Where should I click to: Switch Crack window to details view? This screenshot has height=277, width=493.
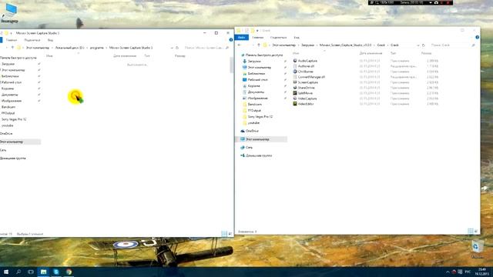pyautogui.click(x=471, y=231)
